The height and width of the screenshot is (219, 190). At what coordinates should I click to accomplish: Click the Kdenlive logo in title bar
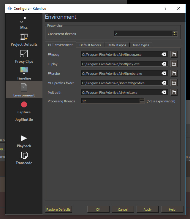[9, 8]
